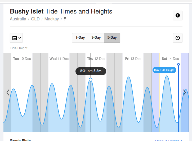Open the QLD breadcrumb link
The image size is (192, 141).
pyautogui.click(x=35, y=19)
